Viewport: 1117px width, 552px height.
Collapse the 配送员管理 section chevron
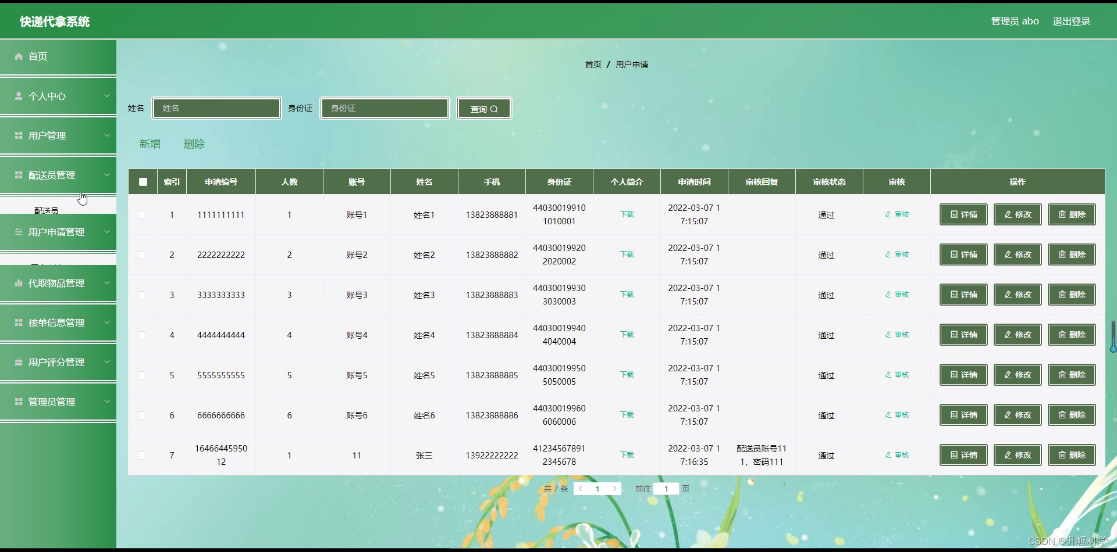107,174
